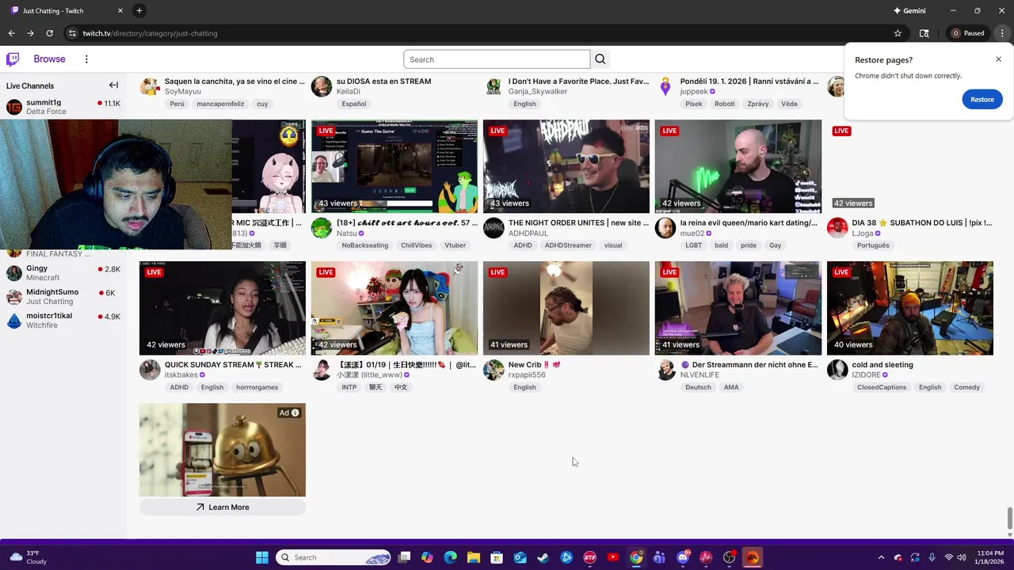The image size is (1014, 570).
Task: Open the taskbar weather widget
Action: click(29, 557)
